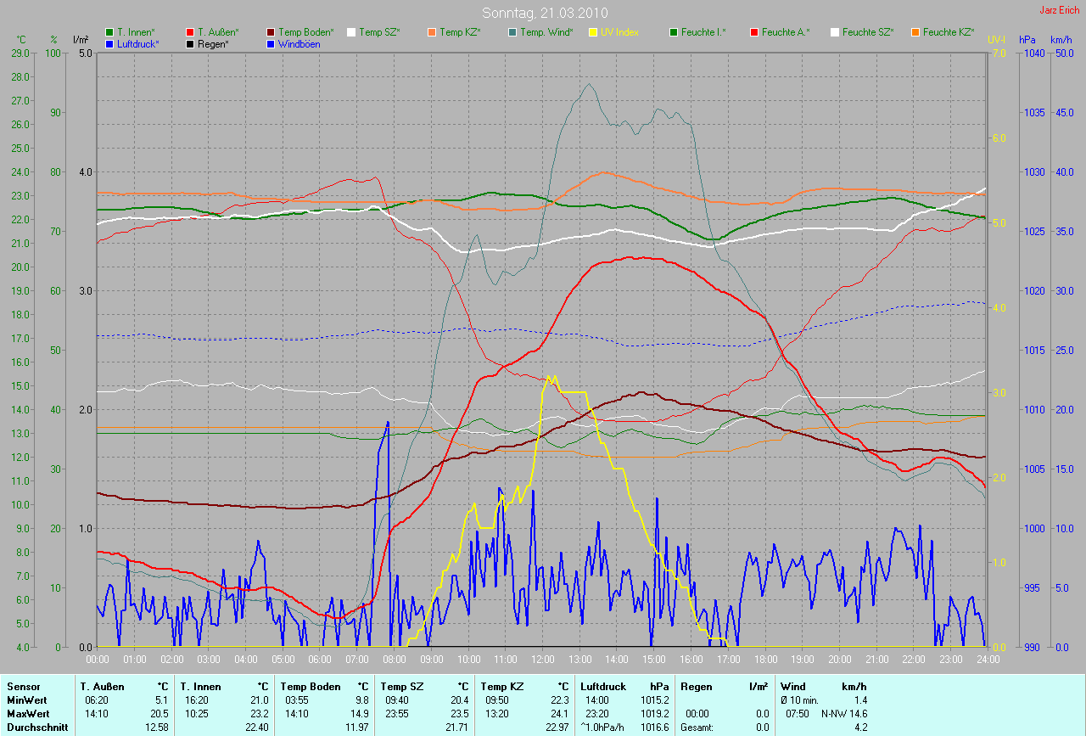Click the red T. Außen legend swatch
Image resolution: width=1086 pixels, height=736 pixels.
point(190,32)
